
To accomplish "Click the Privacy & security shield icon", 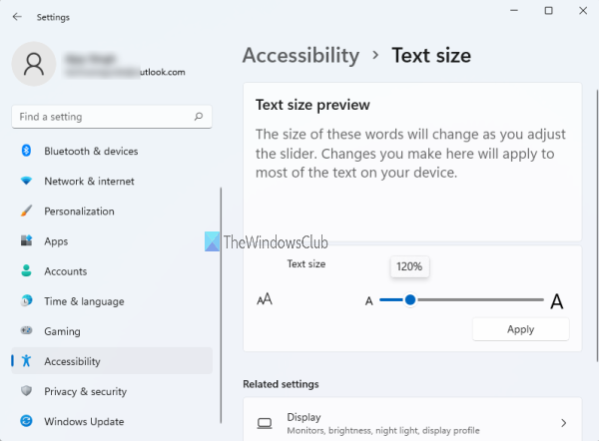I will point(26,391).
